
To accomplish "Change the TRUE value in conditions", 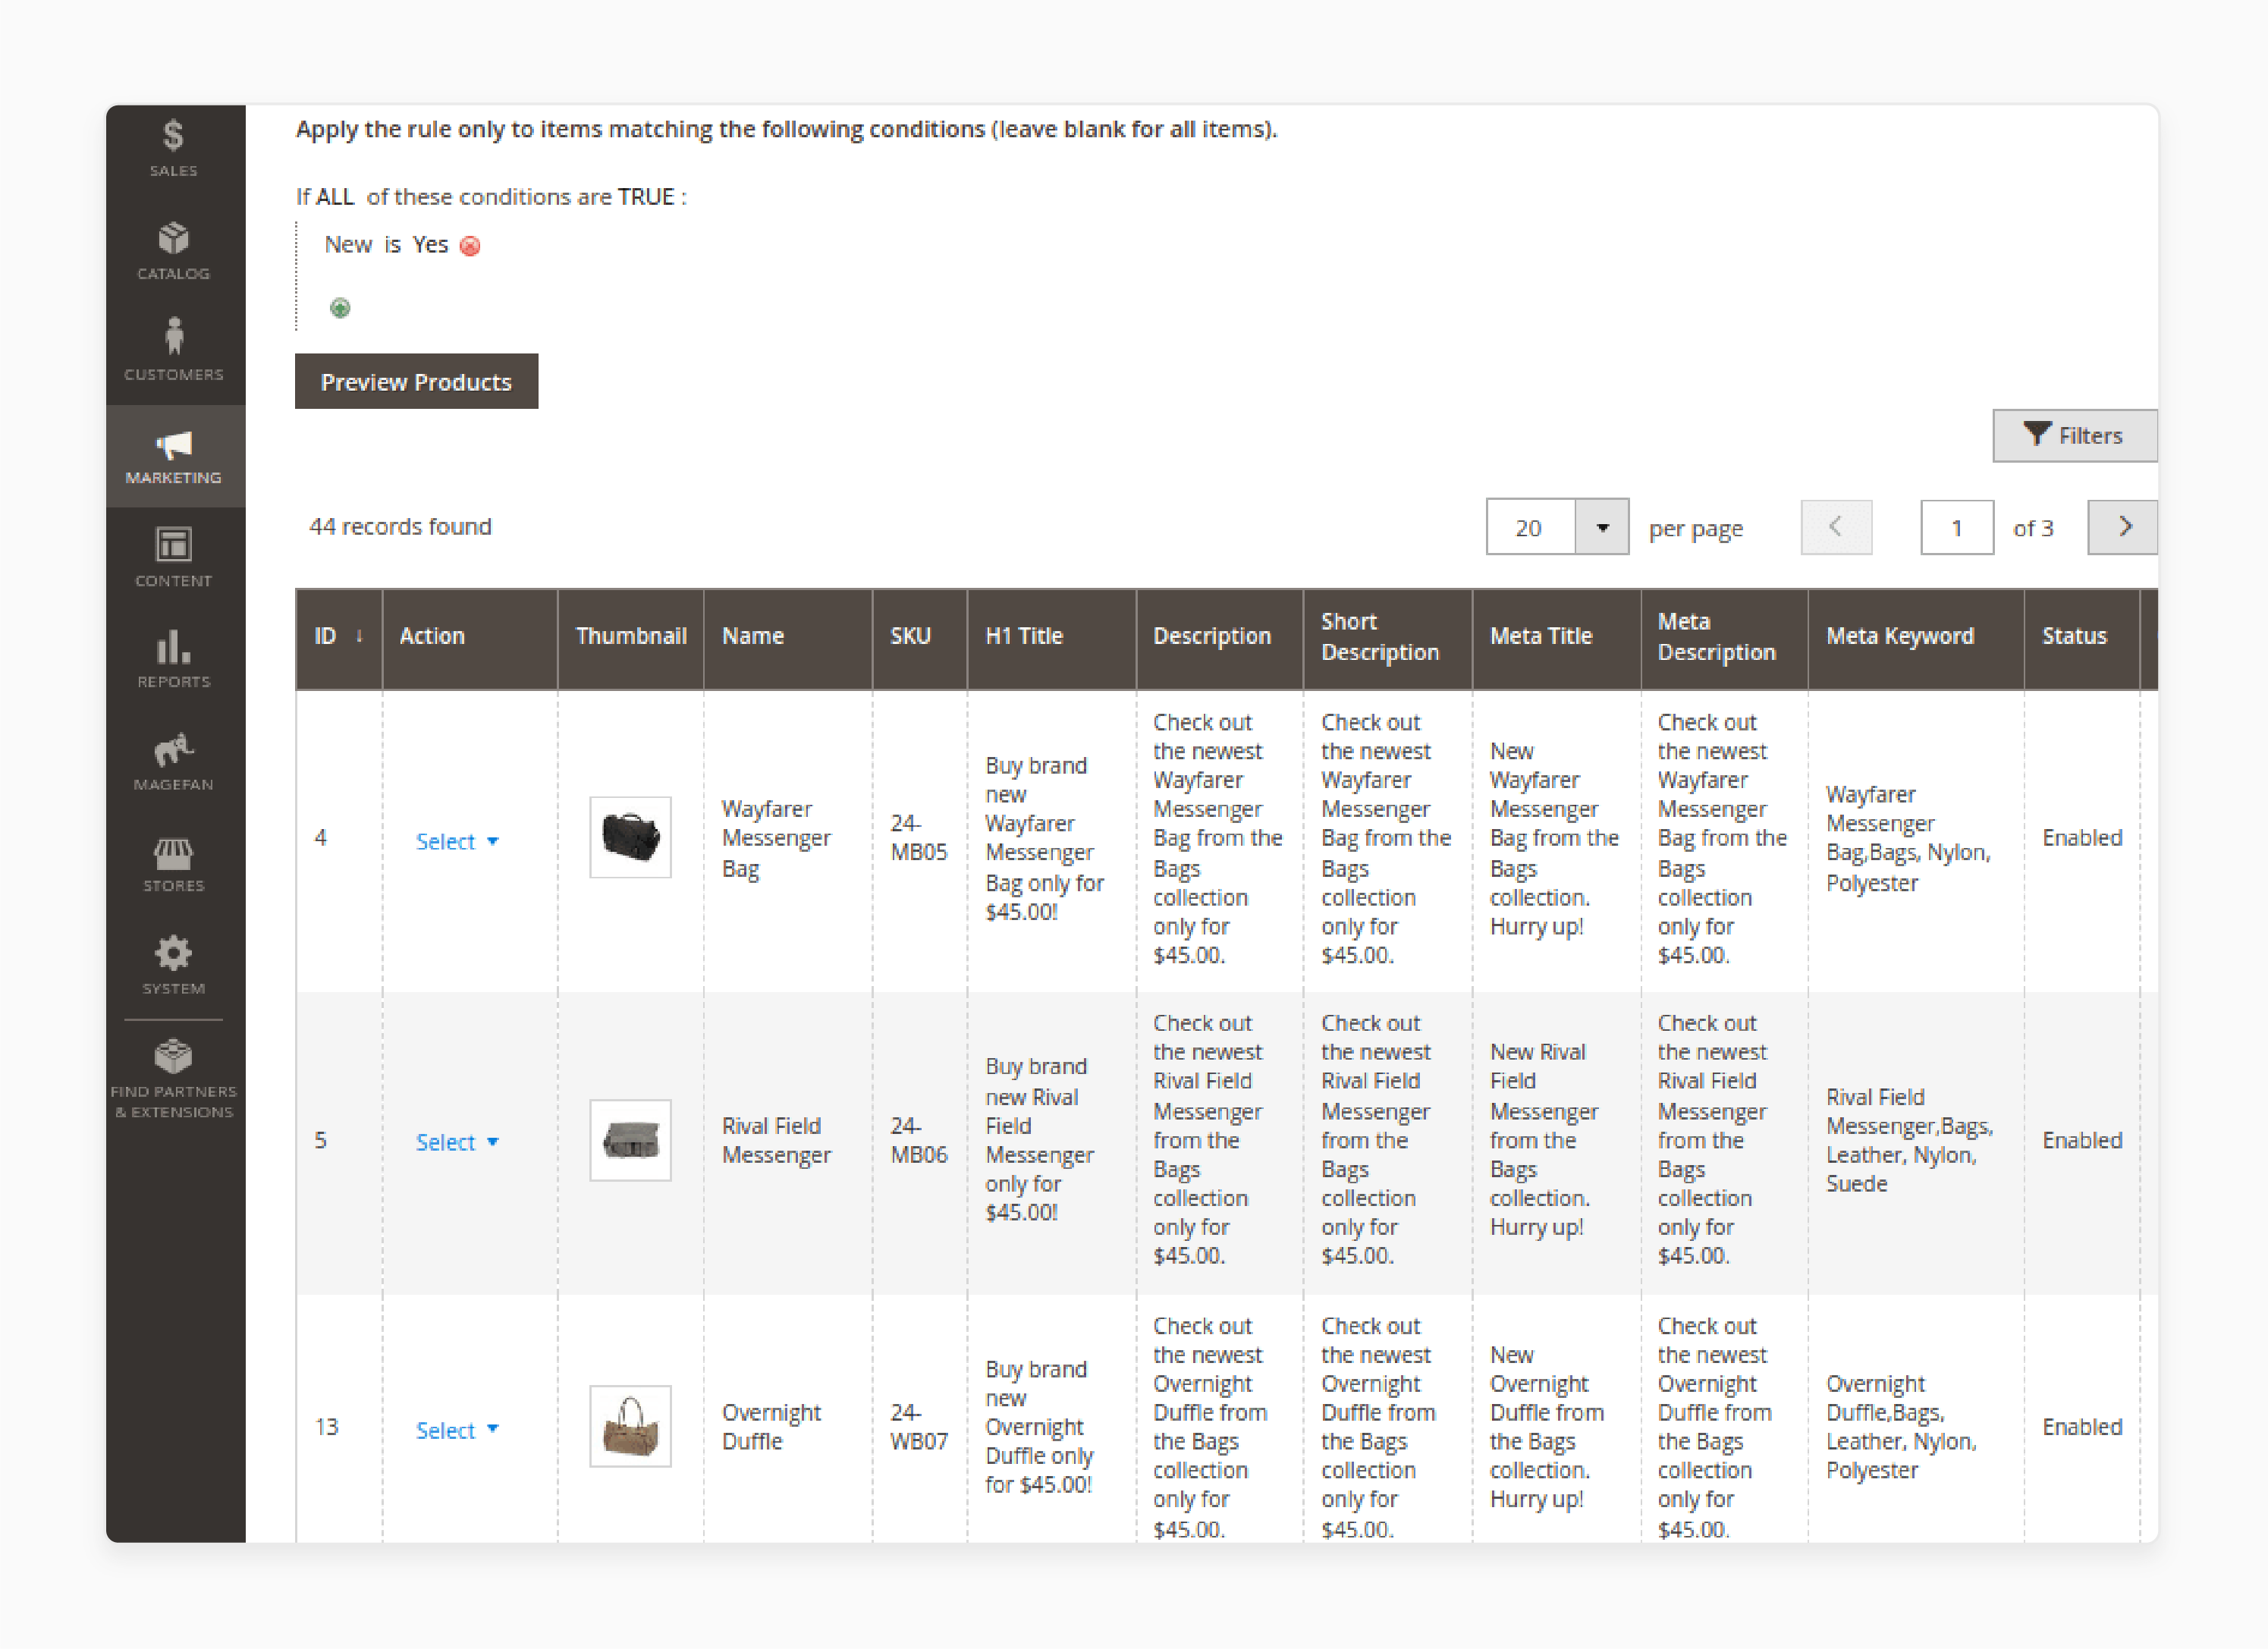I will click(645, 197).
